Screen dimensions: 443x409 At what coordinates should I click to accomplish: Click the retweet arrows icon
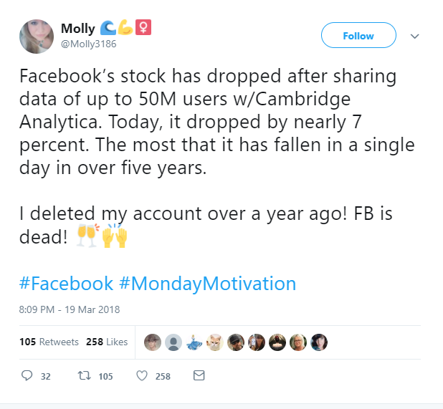pyautogui.click(x=82, y=375)
